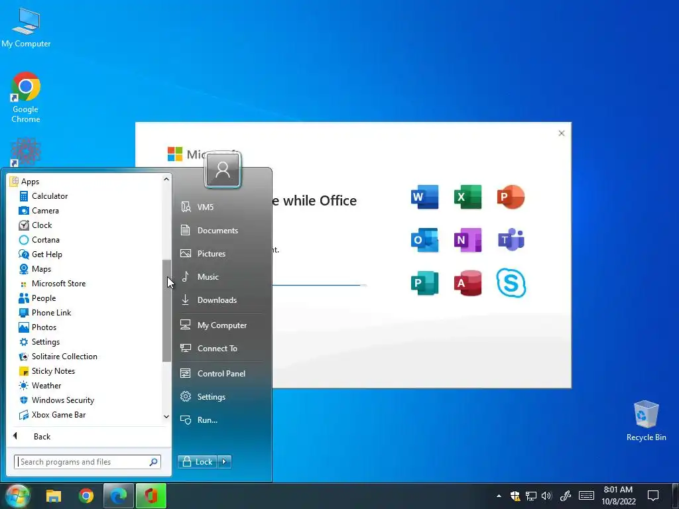Click the PowerPoint icon in Office installer
Screen dimensions: 679x509
pos(511,197)
